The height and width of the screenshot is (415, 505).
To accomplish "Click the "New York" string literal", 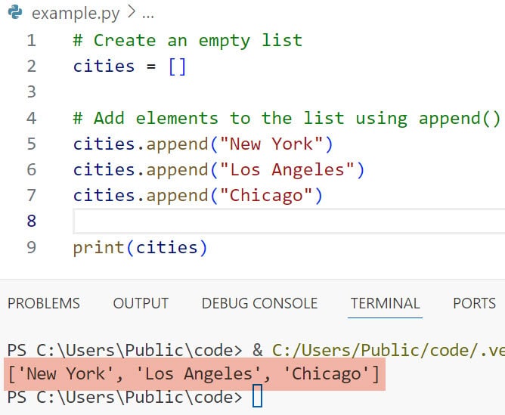I will point(271,144).
